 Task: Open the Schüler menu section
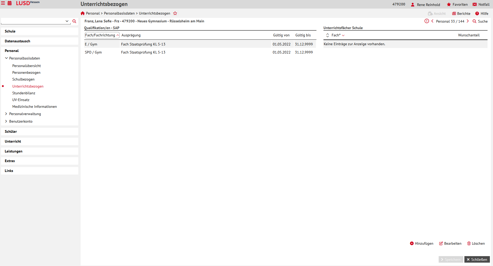click(11, 131)
